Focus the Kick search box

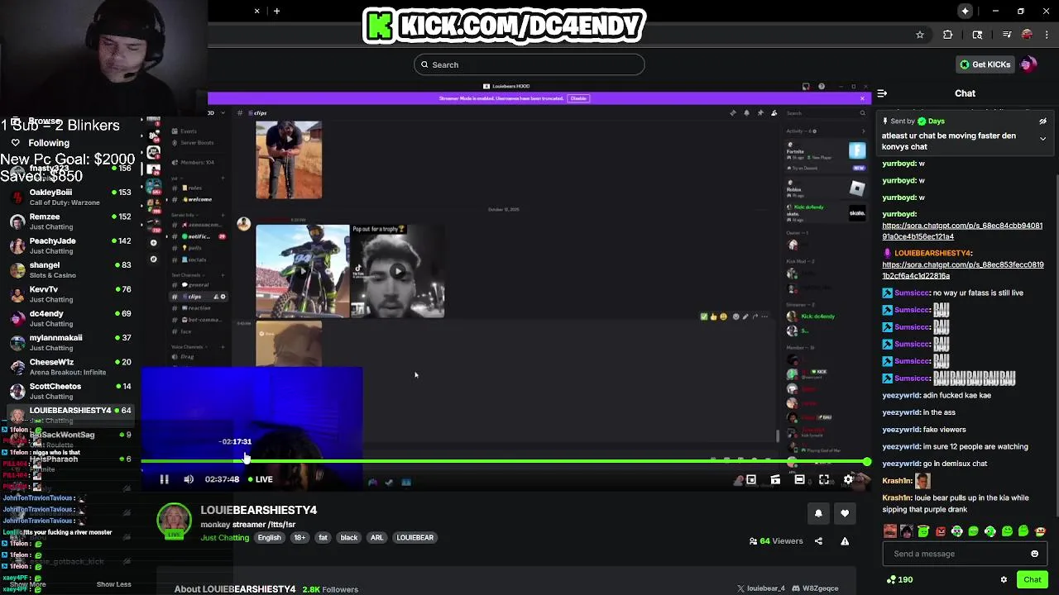pos(529,64)
